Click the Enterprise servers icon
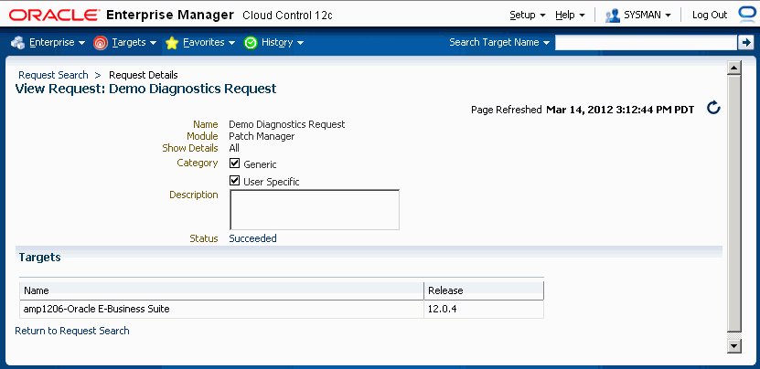This screenshot has width=760, height=369. [x=18, y=43]
